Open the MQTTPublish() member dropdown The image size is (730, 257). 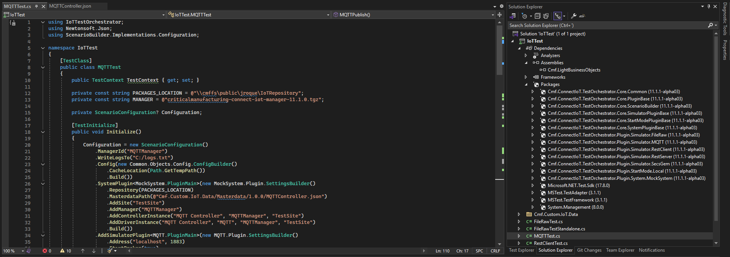click(x=414, y=15)
